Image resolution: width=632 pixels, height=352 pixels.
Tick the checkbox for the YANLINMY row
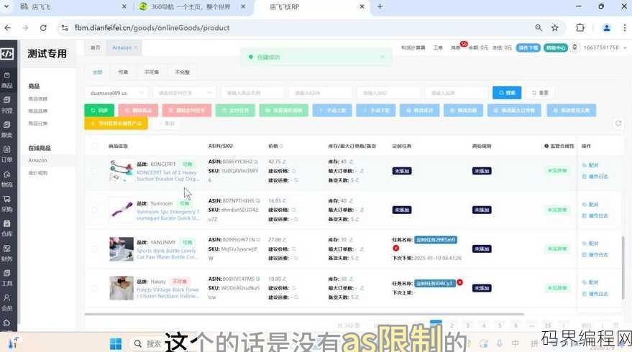tap(94, 249)
